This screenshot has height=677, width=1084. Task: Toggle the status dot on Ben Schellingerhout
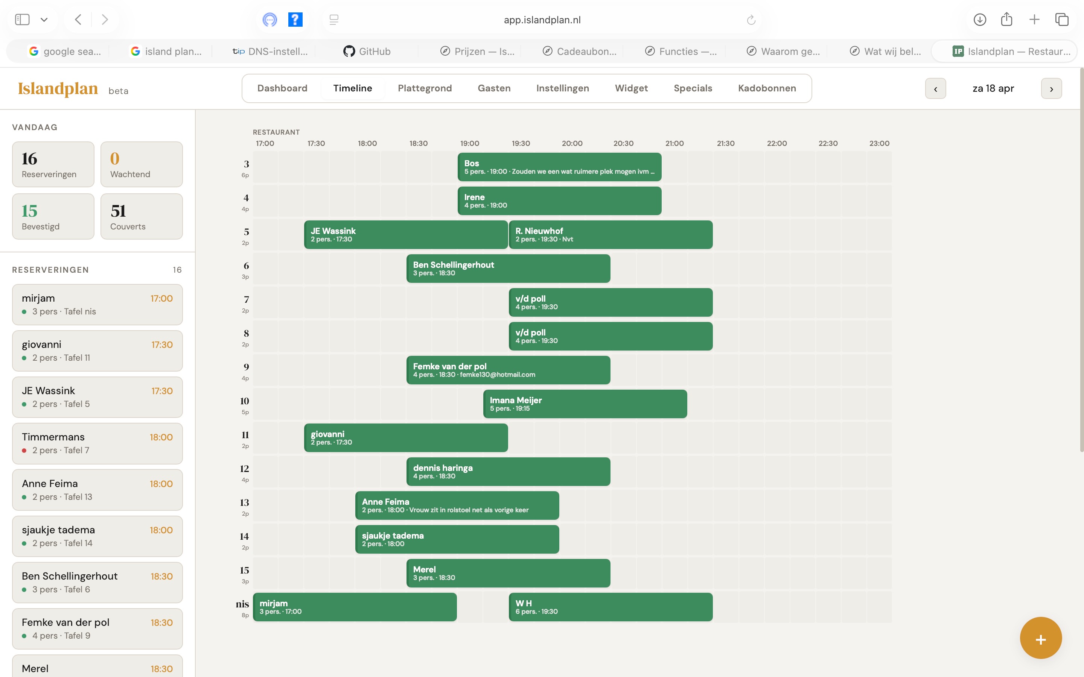pyautogui.click(x=24, y=590)
